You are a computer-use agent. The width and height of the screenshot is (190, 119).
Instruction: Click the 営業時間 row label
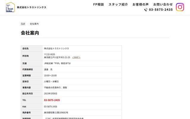26,76
